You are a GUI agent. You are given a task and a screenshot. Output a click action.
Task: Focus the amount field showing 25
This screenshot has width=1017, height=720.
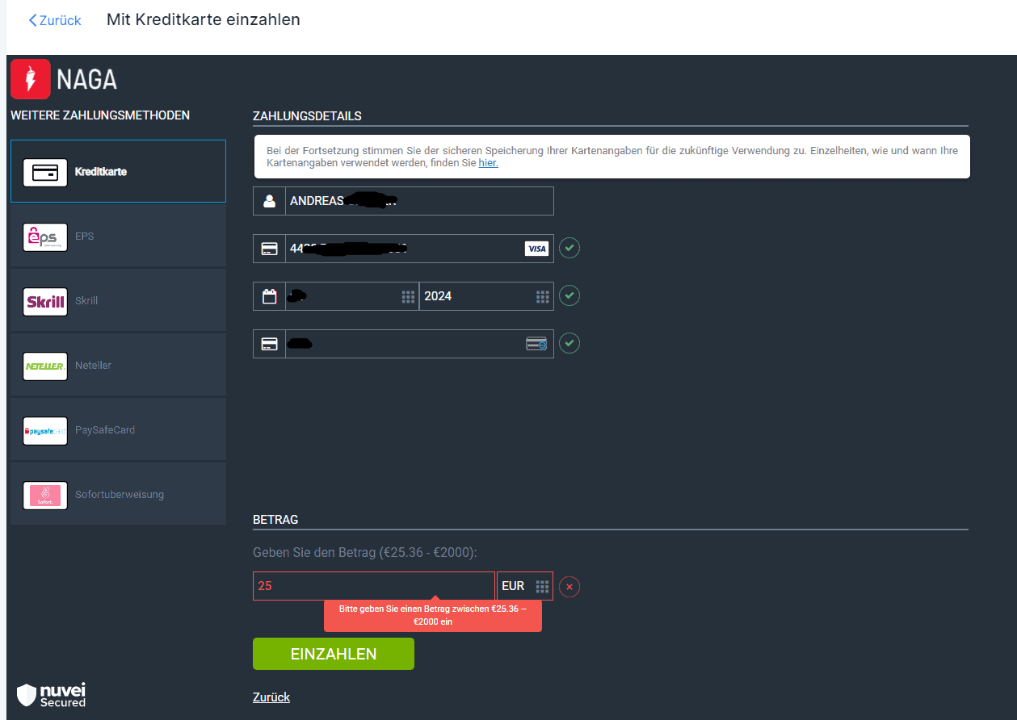[373, 586]
